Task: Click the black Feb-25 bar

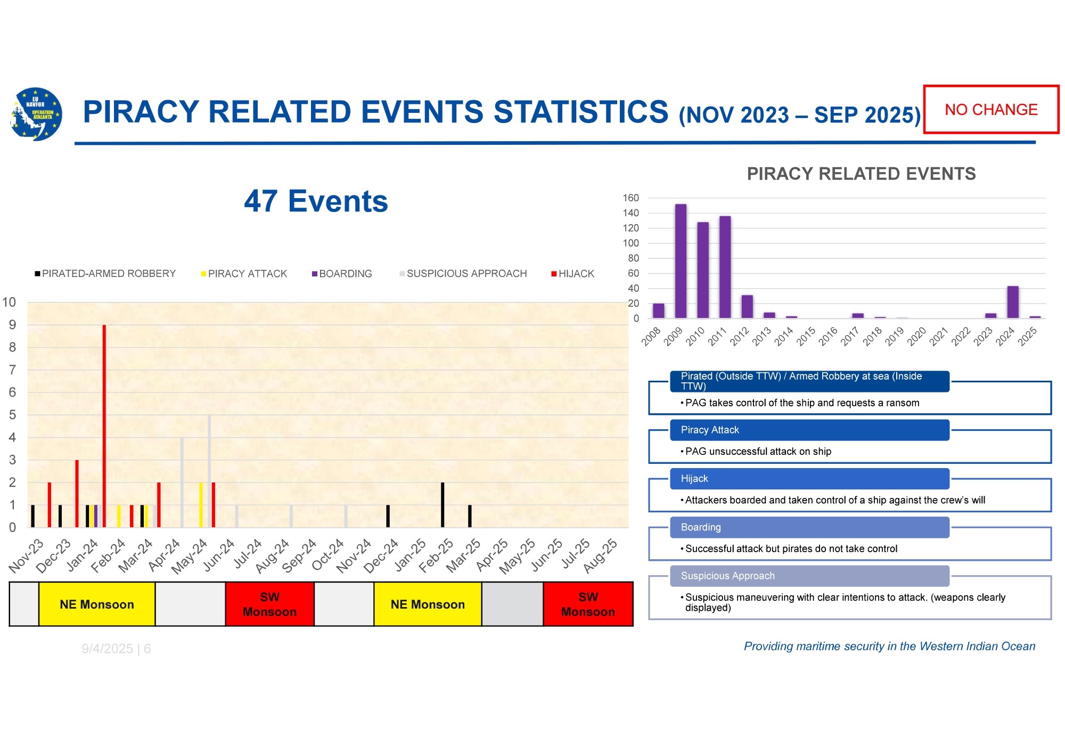Action: 443,505
